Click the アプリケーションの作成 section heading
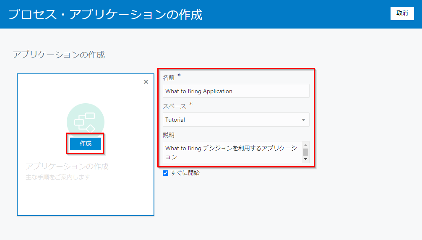Viewport: 422px width, 240px height. (59, 55)
